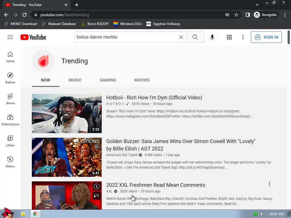Add XXL video to Watch Later clock icon

point(97,186)
